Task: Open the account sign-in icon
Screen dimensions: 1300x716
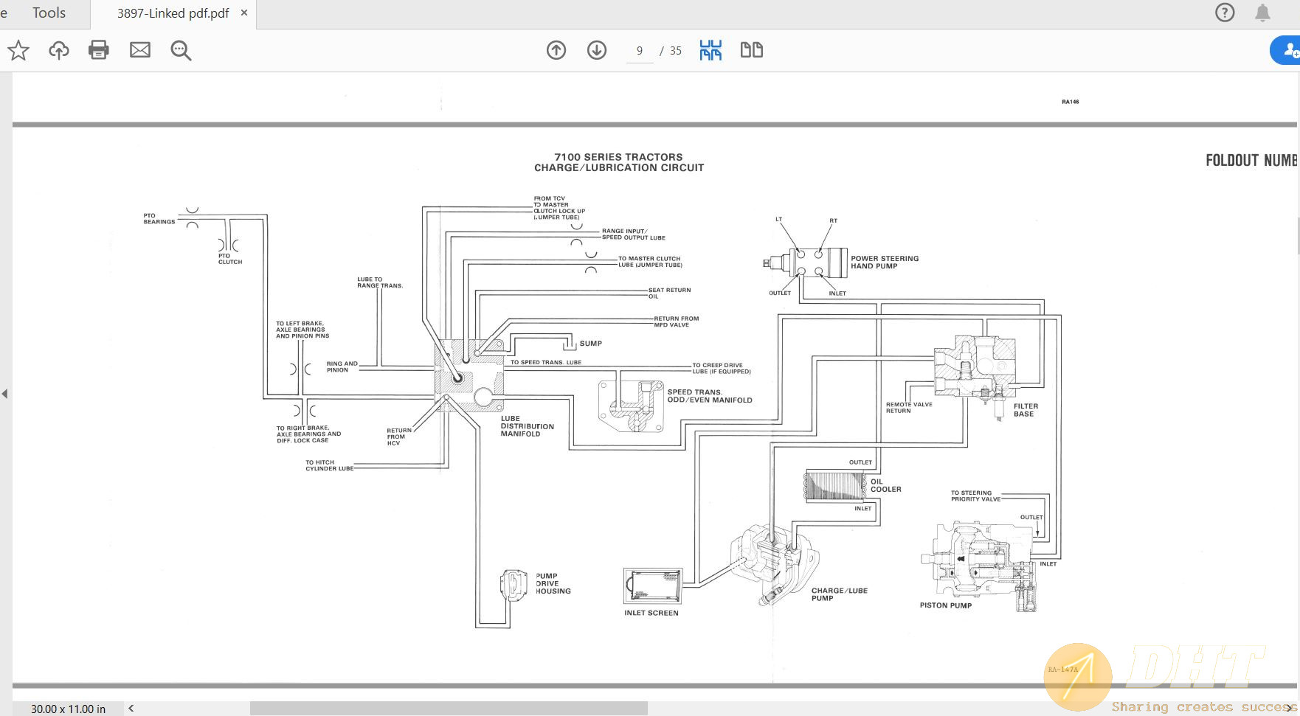Action: click(x=1290, y=50)
